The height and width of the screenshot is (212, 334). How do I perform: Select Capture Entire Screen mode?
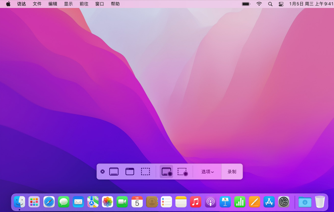(114, 172)
